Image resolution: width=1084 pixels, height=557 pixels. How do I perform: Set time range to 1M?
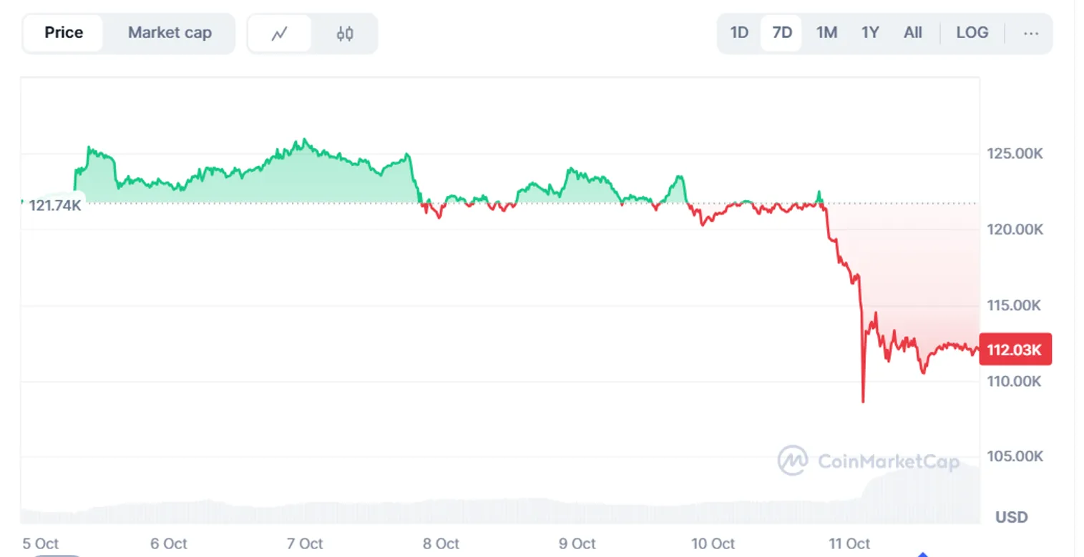pyautogui.click(x=826, y=33)
